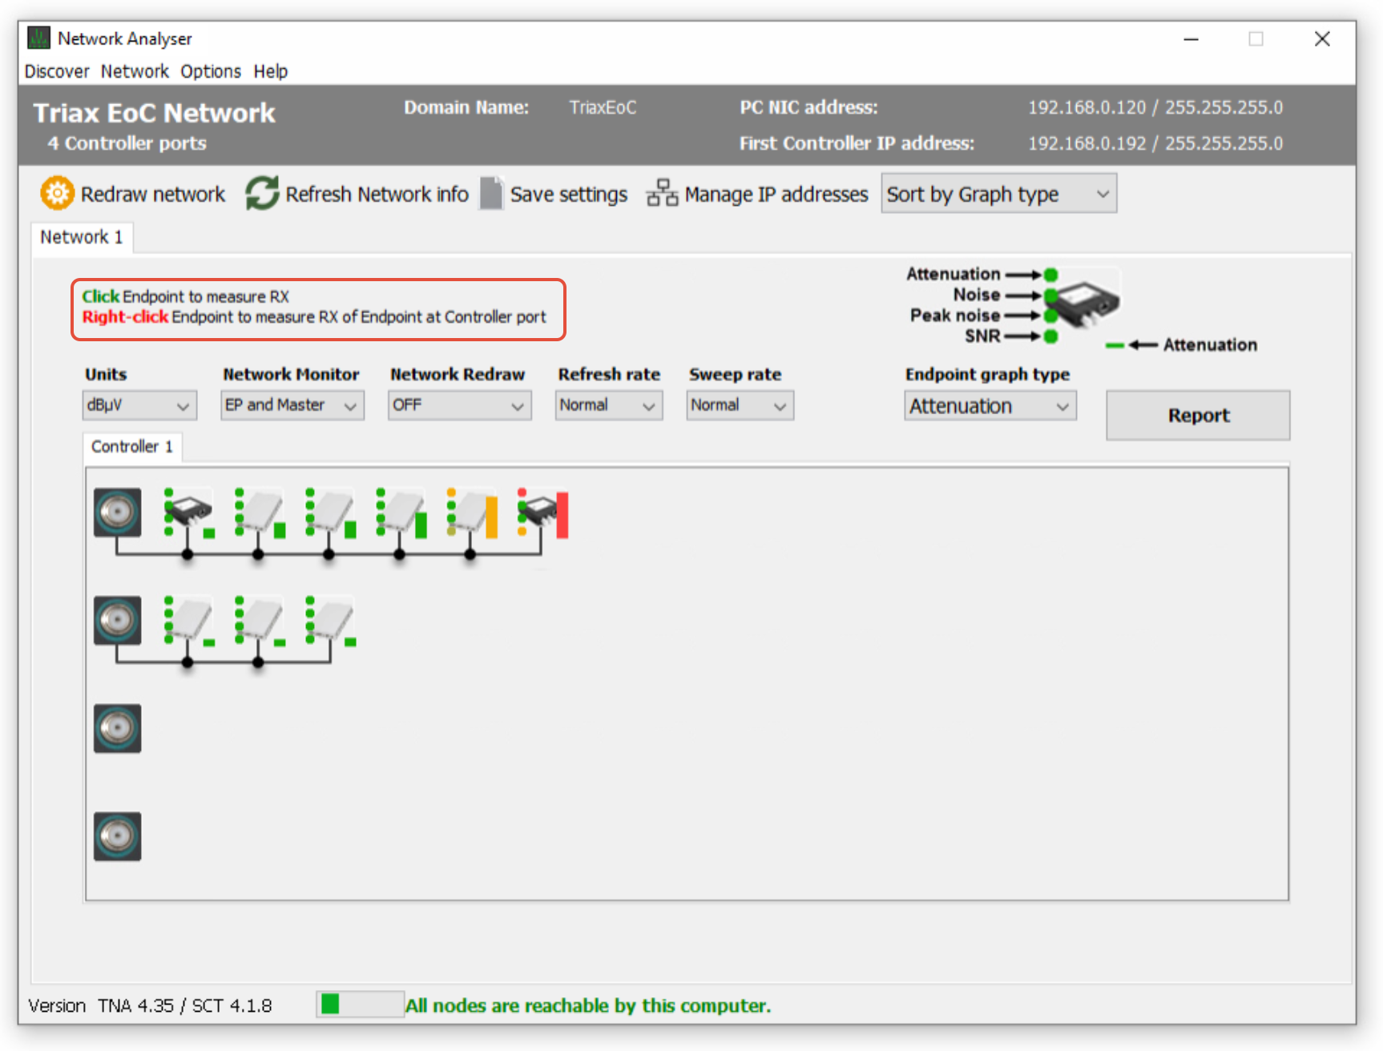
Task: Switch to the Network 1 tab
Action: (x=82, y=237)
